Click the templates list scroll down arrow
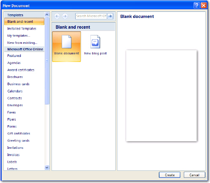 pyautogui.click(x=47, y=167)
